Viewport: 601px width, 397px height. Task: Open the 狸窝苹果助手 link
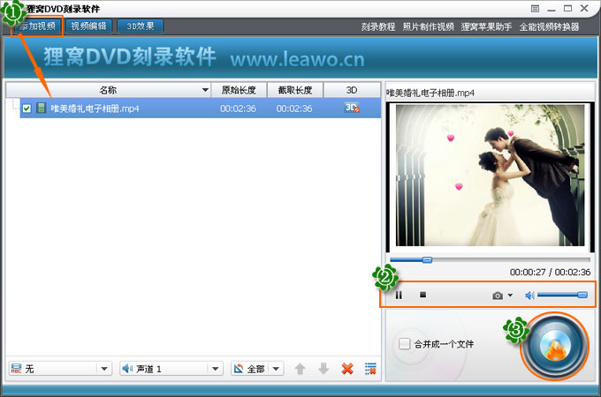tap(486, 26)
